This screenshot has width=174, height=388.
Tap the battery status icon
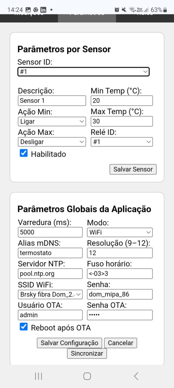pos(165,10)
